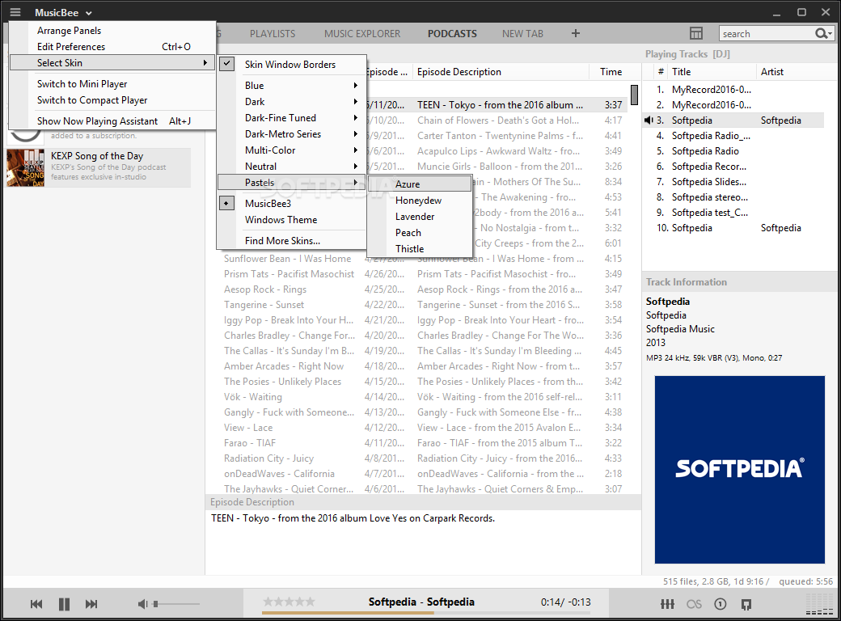
Task: Open the NEW TAB tab
Action: point(522,33)
